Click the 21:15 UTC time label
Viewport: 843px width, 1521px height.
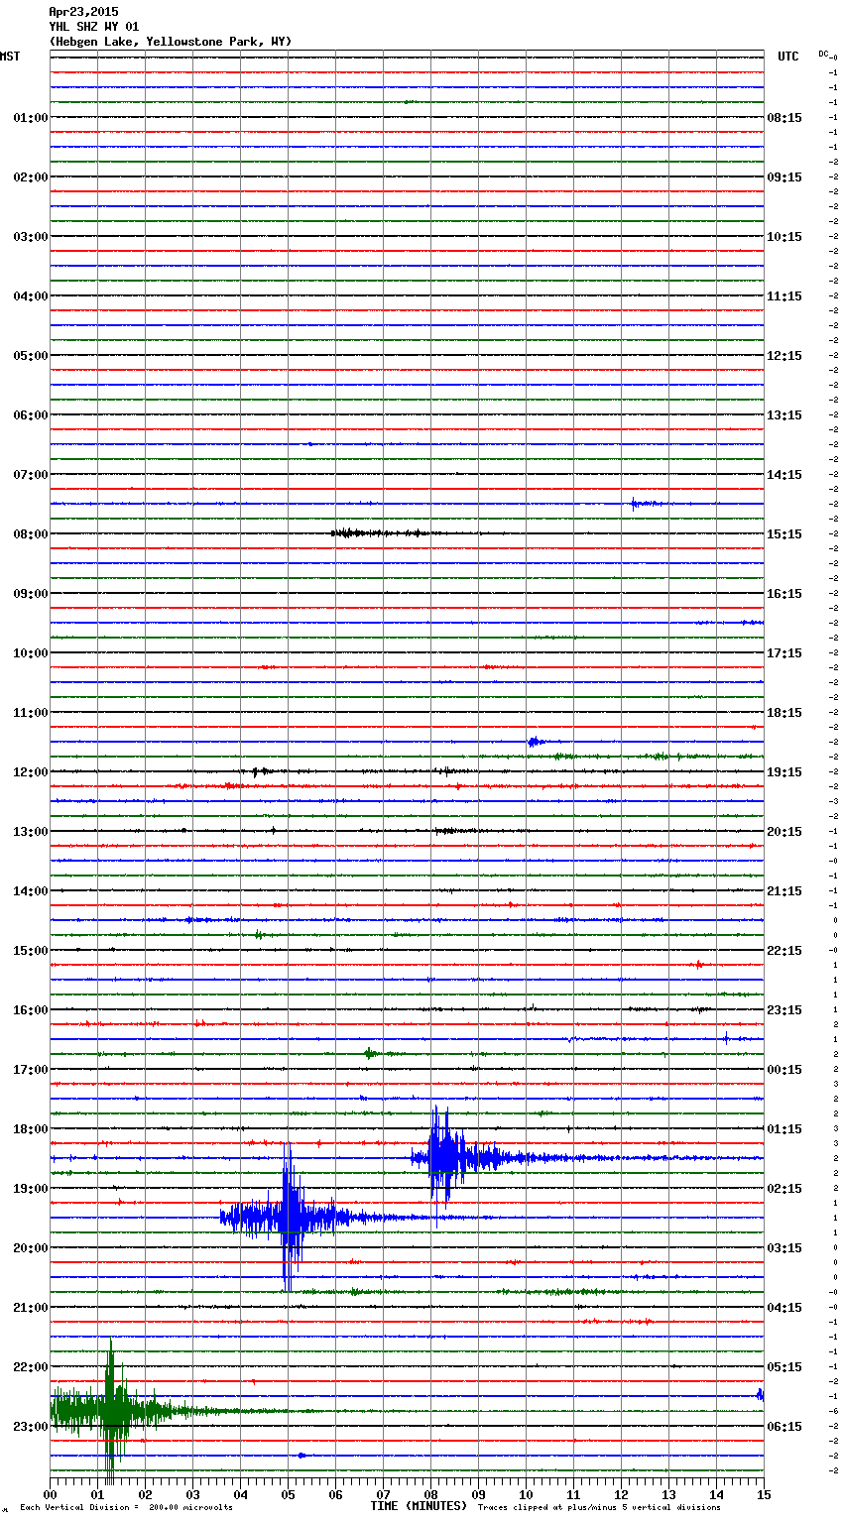click(x=784, y=890)
